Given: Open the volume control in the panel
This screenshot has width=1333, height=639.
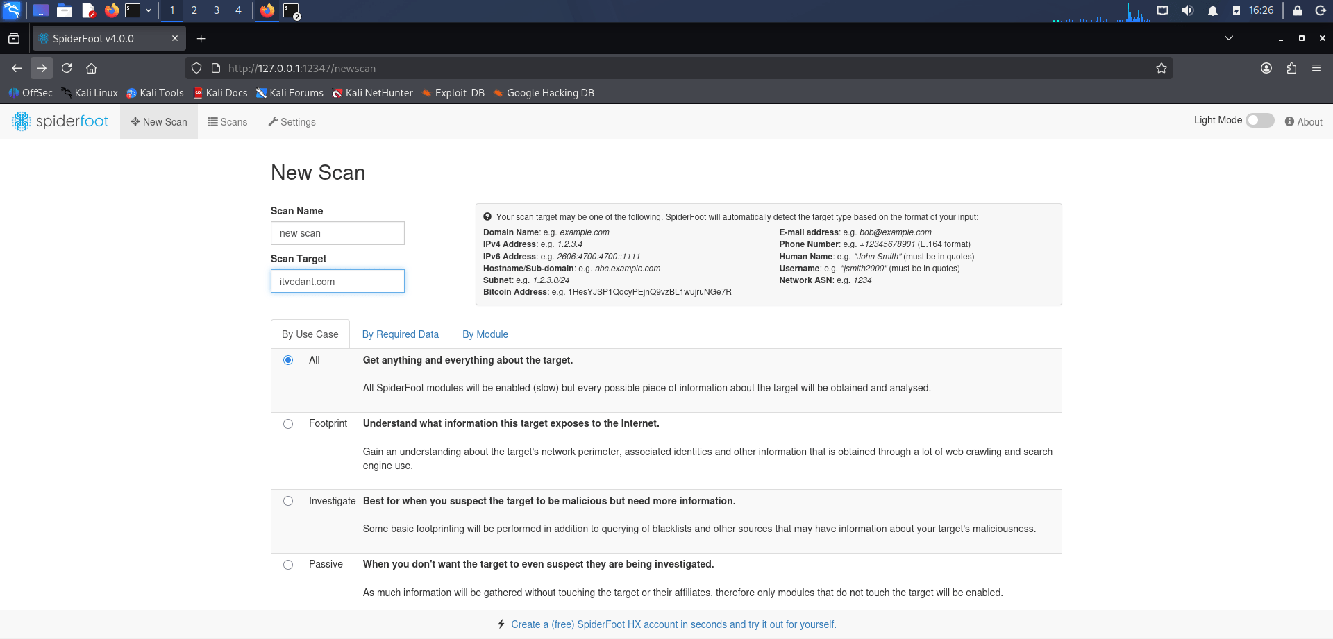Looking at the screenshot, I should click(x=1188, y=10).
